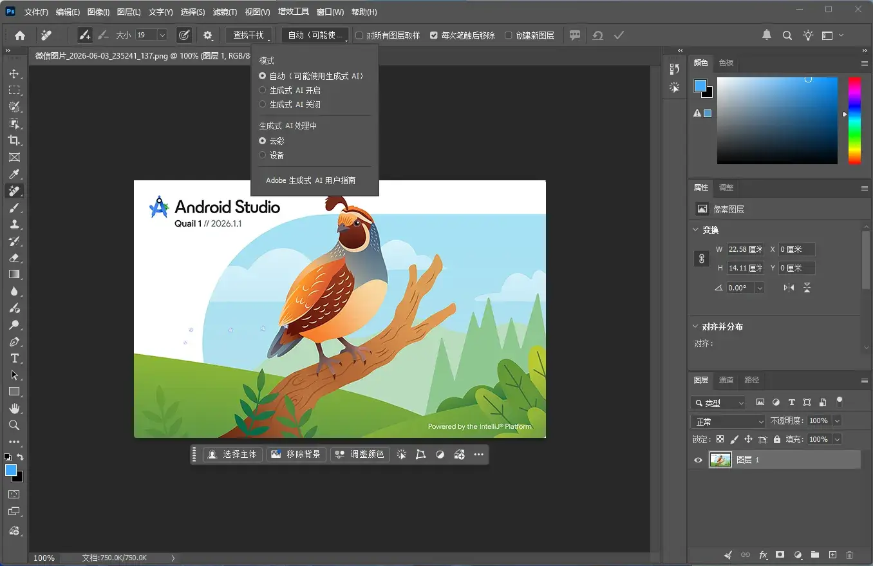Select 设备 processing radio option
Screen dimensions: 873x566
point(272,155)
